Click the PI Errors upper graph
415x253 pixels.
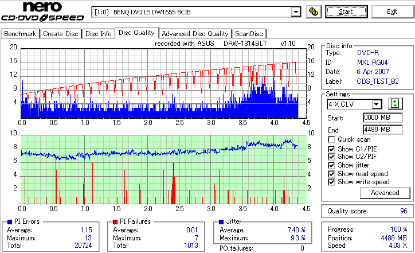pos(163,83)
